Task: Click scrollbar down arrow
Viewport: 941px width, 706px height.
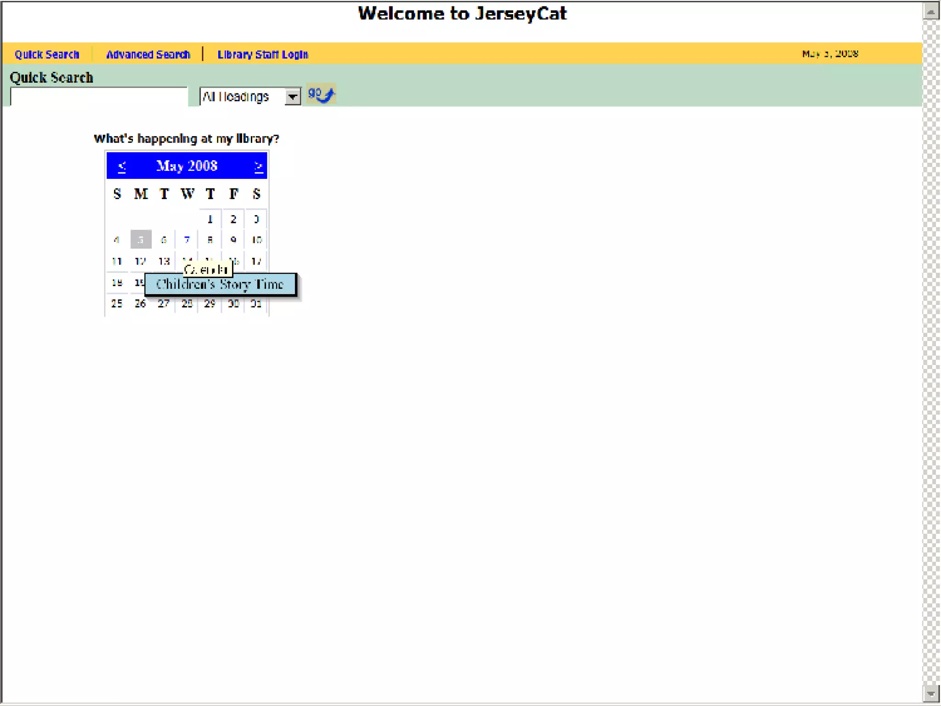Action: tap(931, 693)
